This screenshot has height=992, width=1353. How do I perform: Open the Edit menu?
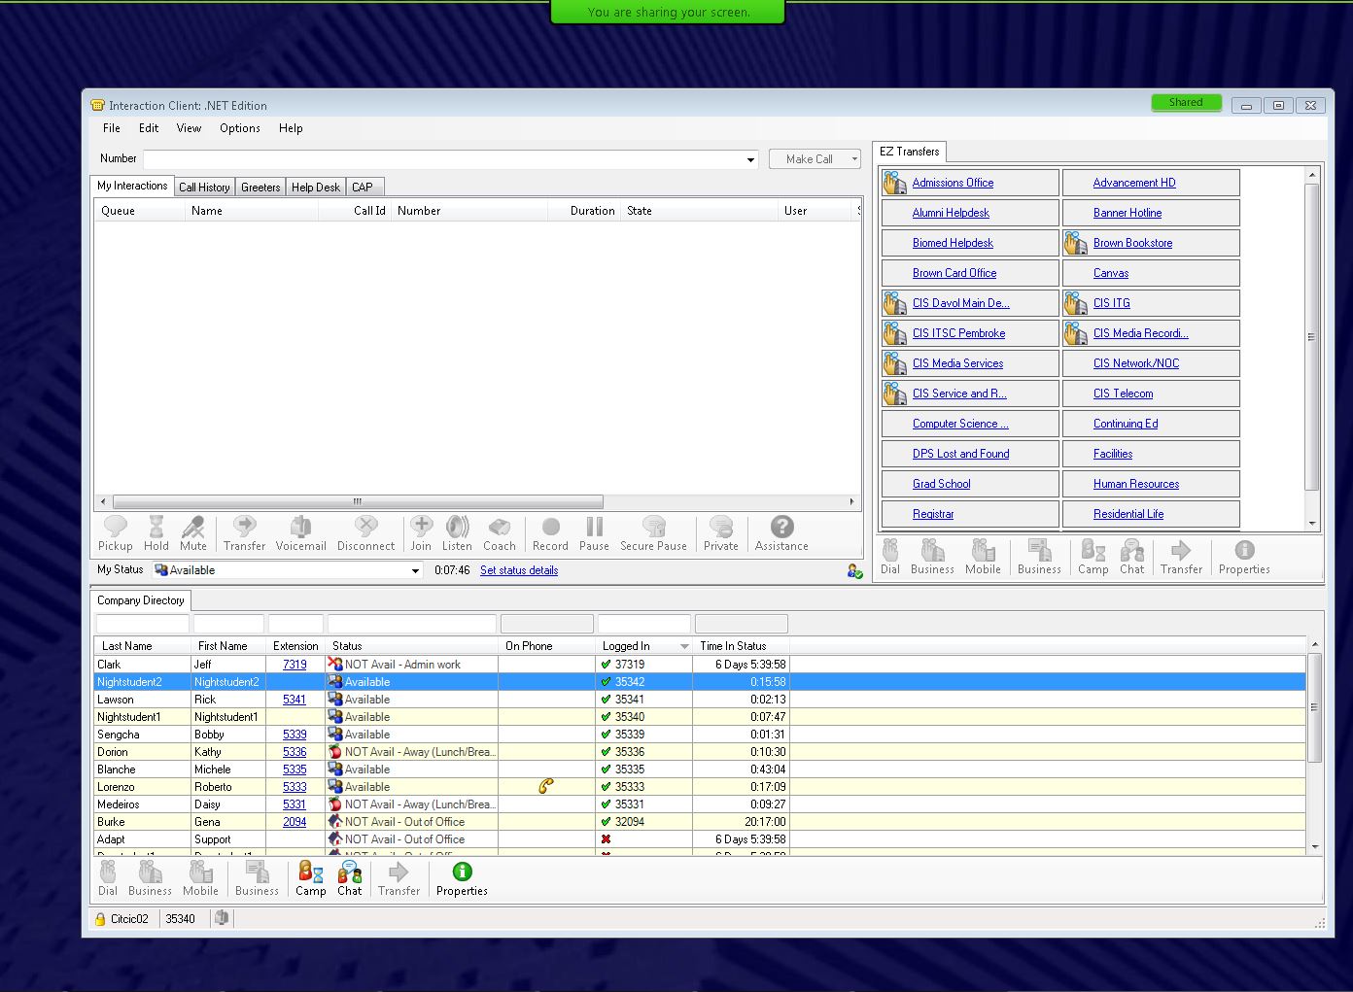(149, 128)
